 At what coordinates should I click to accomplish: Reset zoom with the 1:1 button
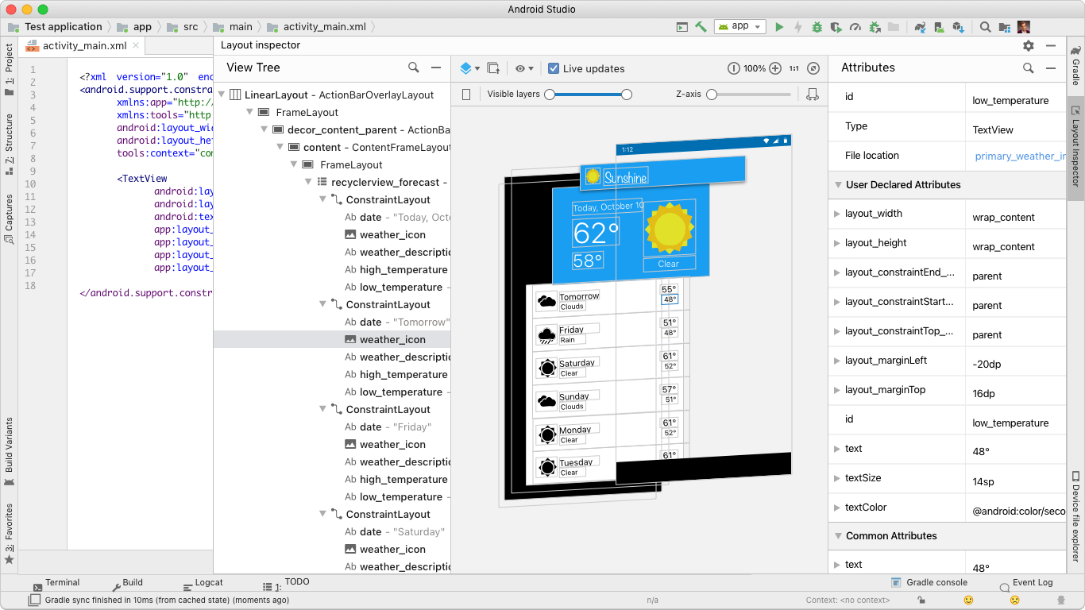[794, 69]
